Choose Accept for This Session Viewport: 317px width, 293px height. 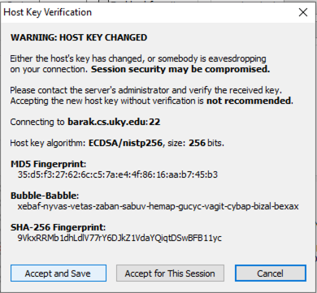pyautogui.click(x=170, y=274)
